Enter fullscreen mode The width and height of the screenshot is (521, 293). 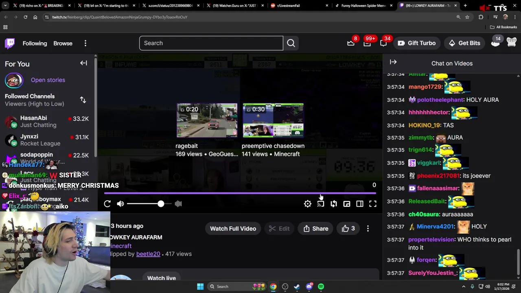click(373, 204)
